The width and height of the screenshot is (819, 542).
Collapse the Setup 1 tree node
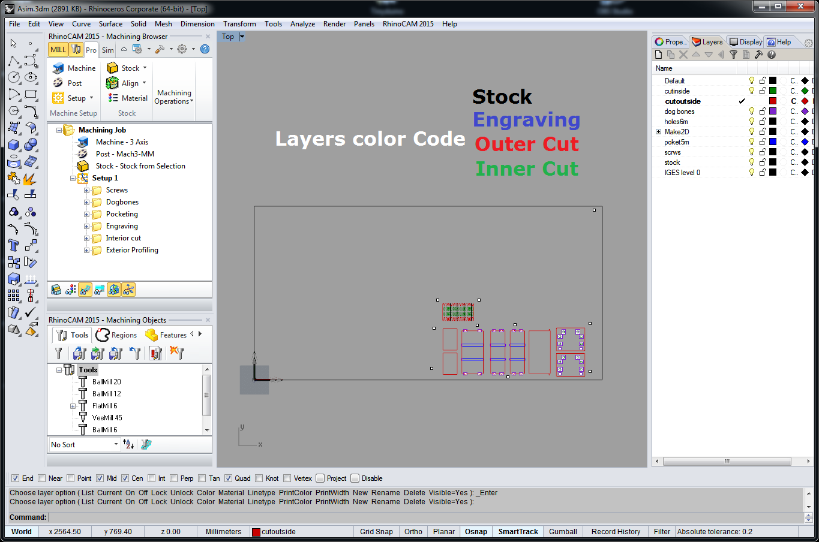tap(73, 179)
